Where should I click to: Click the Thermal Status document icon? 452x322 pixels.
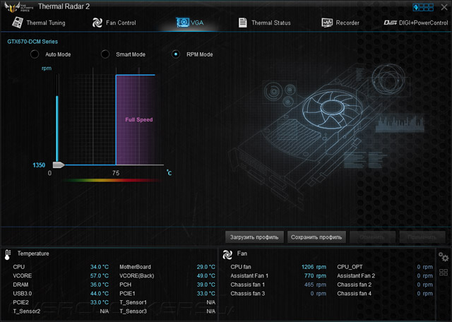243,23
